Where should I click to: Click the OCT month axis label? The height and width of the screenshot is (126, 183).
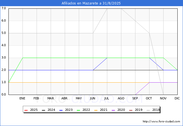click(x=149, y=98)
